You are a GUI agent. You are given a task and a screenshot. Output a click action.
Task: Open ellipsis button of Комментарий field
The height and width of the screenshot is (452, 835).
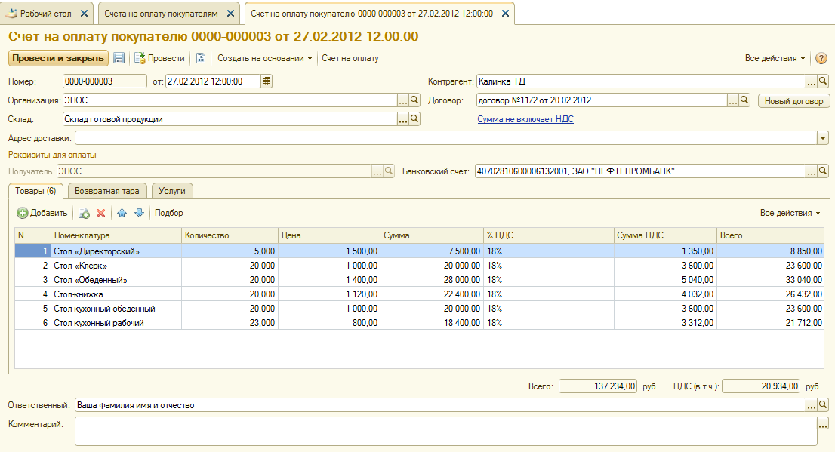click(823, 424)
